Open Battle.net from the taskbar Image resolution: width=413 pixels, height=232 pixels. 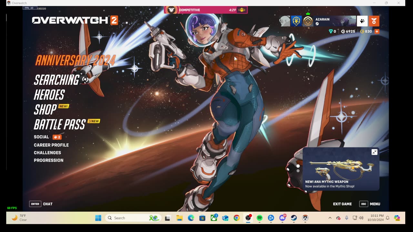click(x=271, y=218)
